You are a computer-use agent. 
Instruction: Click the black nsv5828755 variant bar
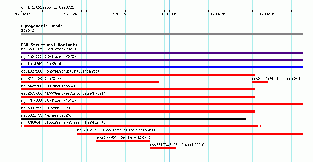(134, 119)
